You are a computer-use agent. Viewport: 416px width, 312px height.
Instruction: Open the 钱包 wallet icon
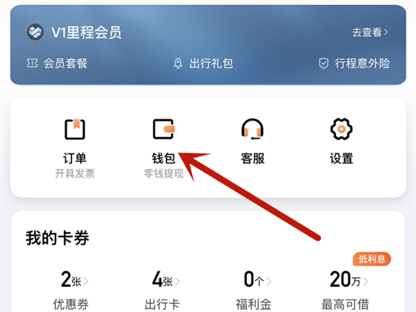[x=164, y=129]
